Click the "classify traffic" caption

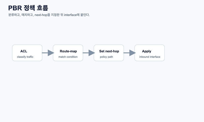click(25, 57)
